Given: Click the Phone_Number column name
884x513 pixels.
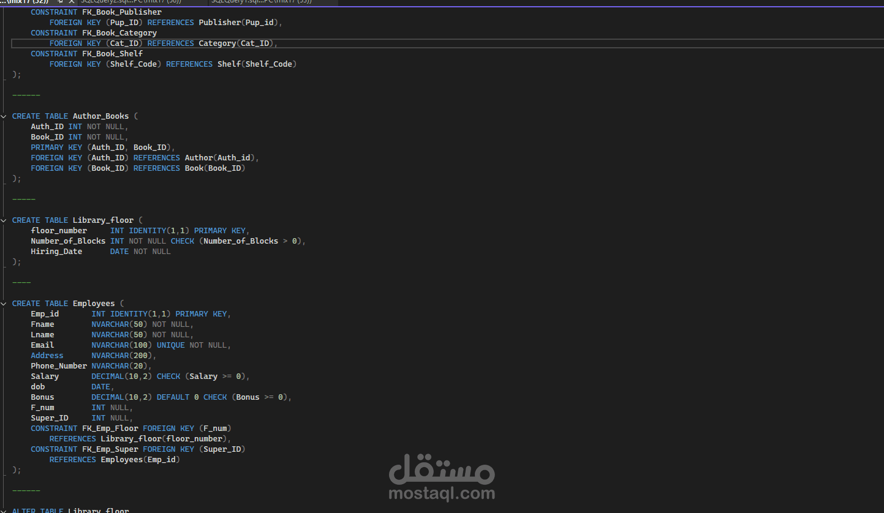Looking at the screenshot, I should point(59,366).
